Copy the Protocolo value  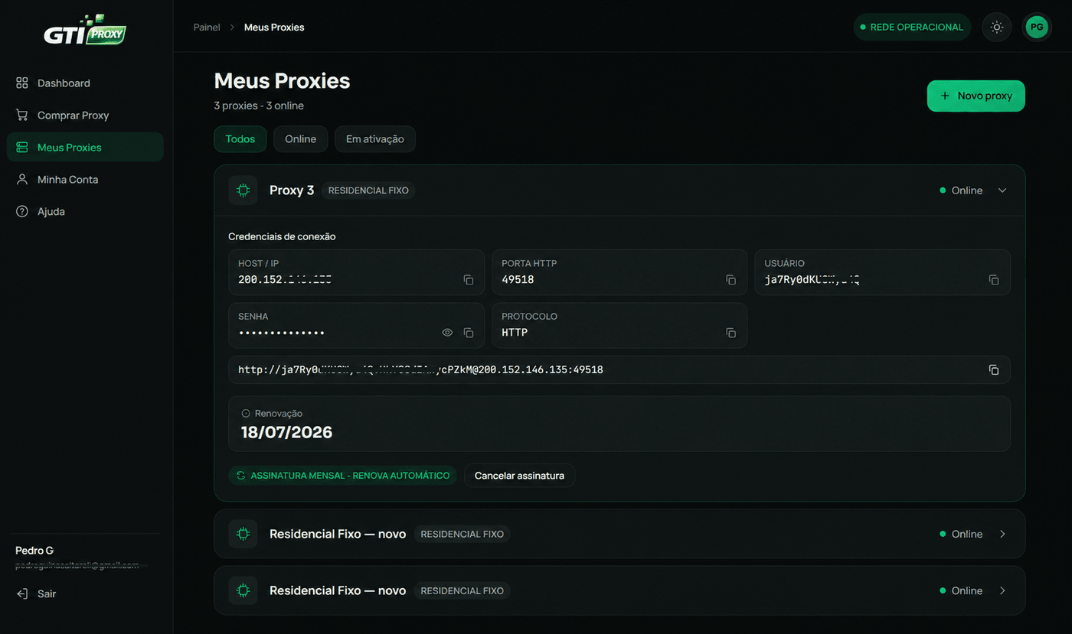731,333
